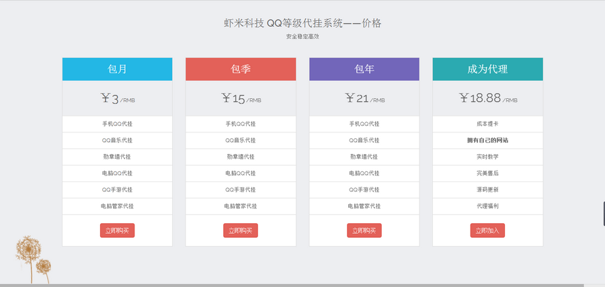
Task: Click the ¥15 price in 包季 card
Action: click(241, 98)
